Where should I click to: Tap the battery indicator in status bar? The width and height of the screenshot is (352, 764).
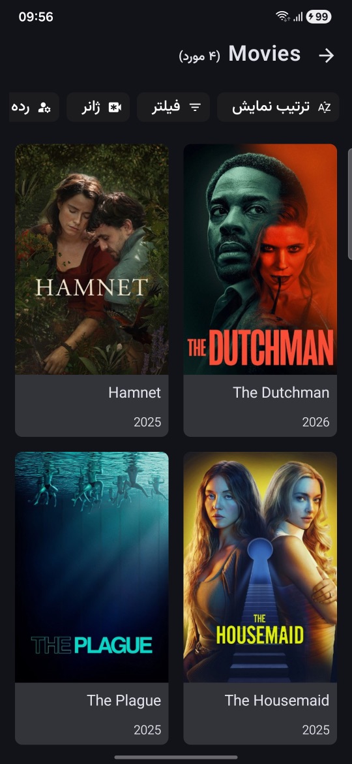coord(319,17)
